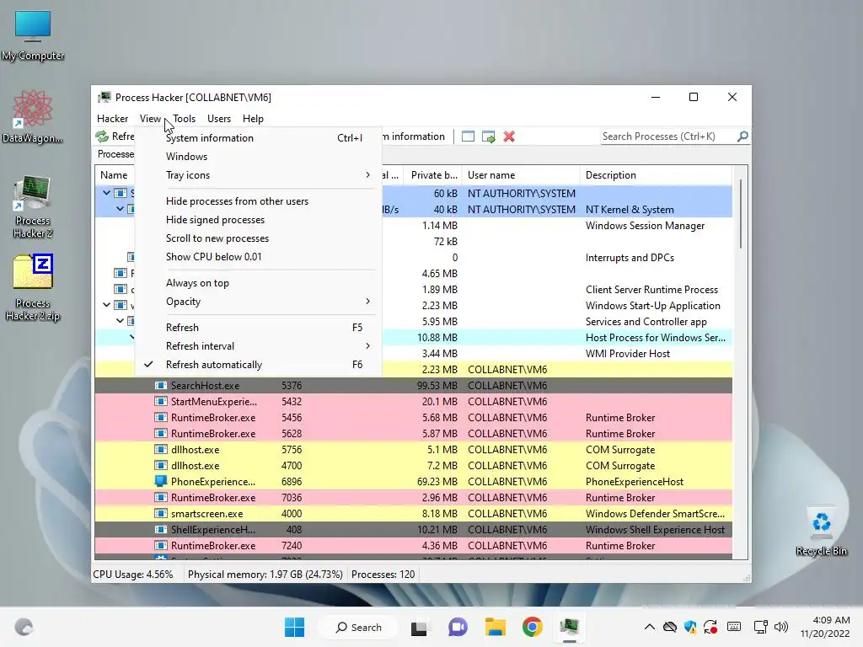This screenshot has width=863, height=647.
Task: Open My Computer desktop icon
Action: click(x=33, y=35)
